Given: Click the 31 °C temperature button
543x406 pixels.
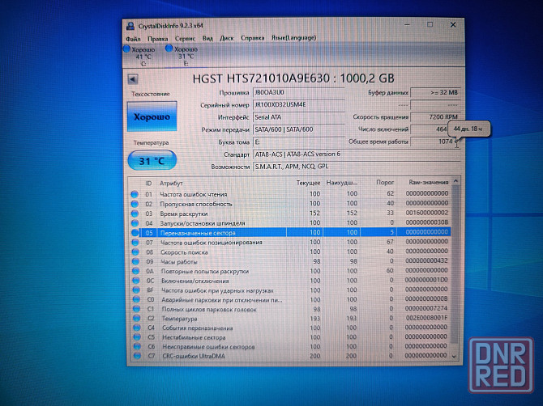Looking at the screenshot, I should [152, 161].
